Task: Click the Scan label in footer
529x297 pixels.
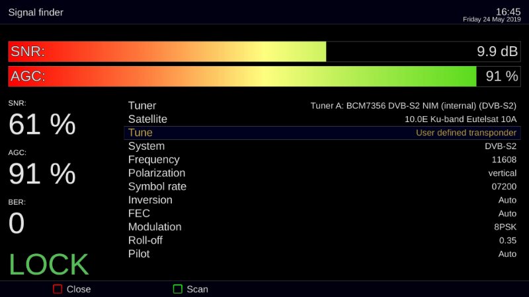Action: (197, 289)
